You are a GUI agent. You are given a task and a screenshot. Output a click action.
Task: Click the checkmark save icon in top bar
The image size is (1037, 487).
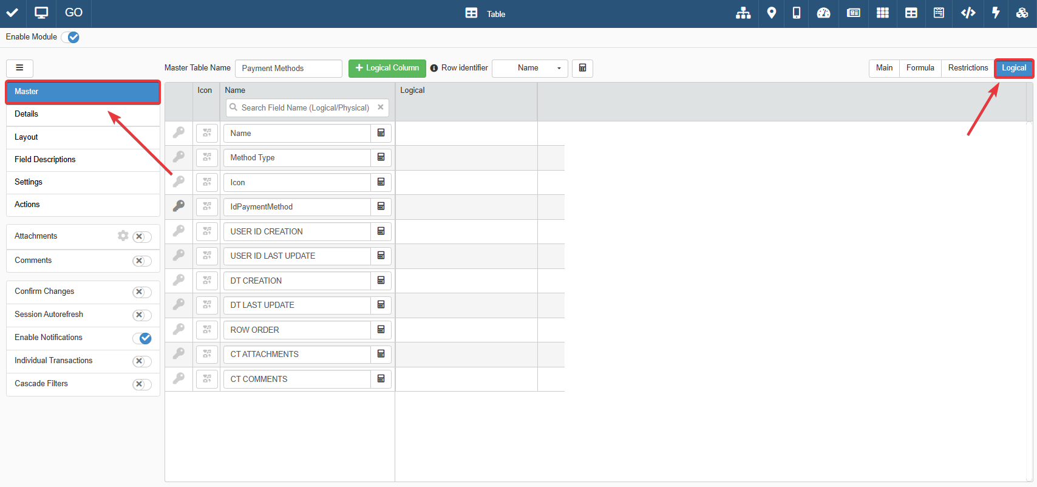point(12,13)
